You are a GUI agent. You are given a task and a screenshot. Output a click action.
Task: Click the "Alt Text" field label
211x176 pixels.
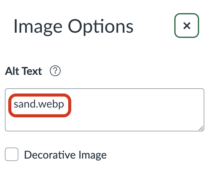24,71
